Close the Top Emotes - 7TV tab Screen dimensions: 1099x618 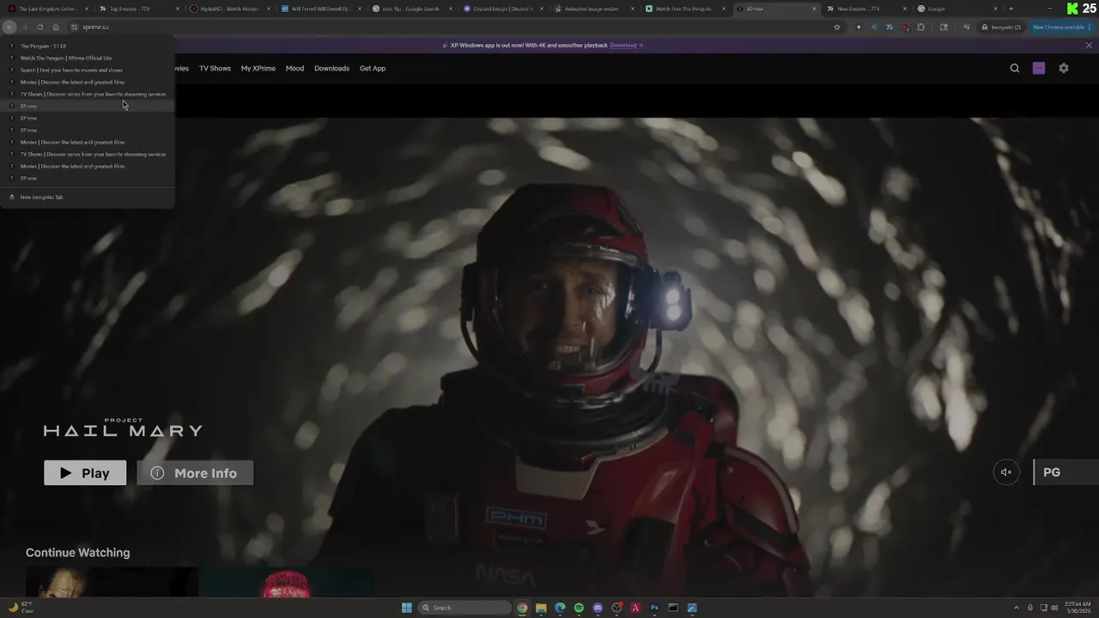click(178, 9)
